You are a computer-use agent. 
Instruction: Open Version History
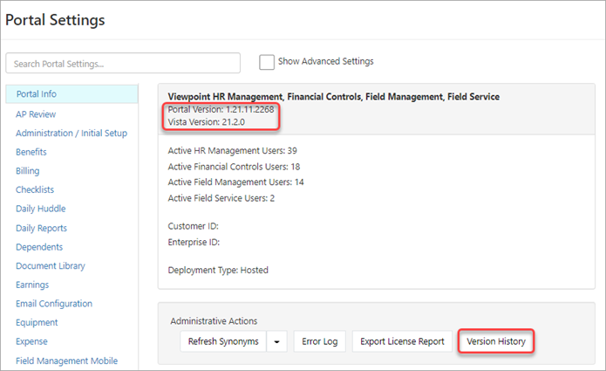[496, 341]
